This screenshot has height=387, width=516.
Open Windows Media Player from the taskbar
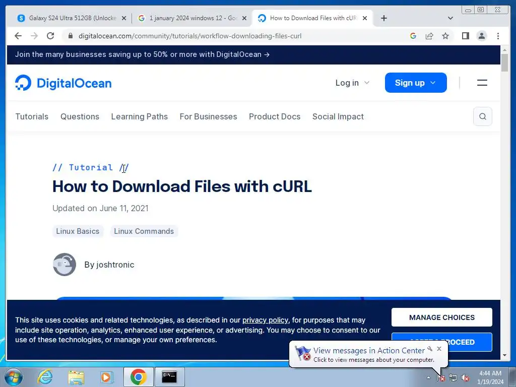(x=106, y=377)
